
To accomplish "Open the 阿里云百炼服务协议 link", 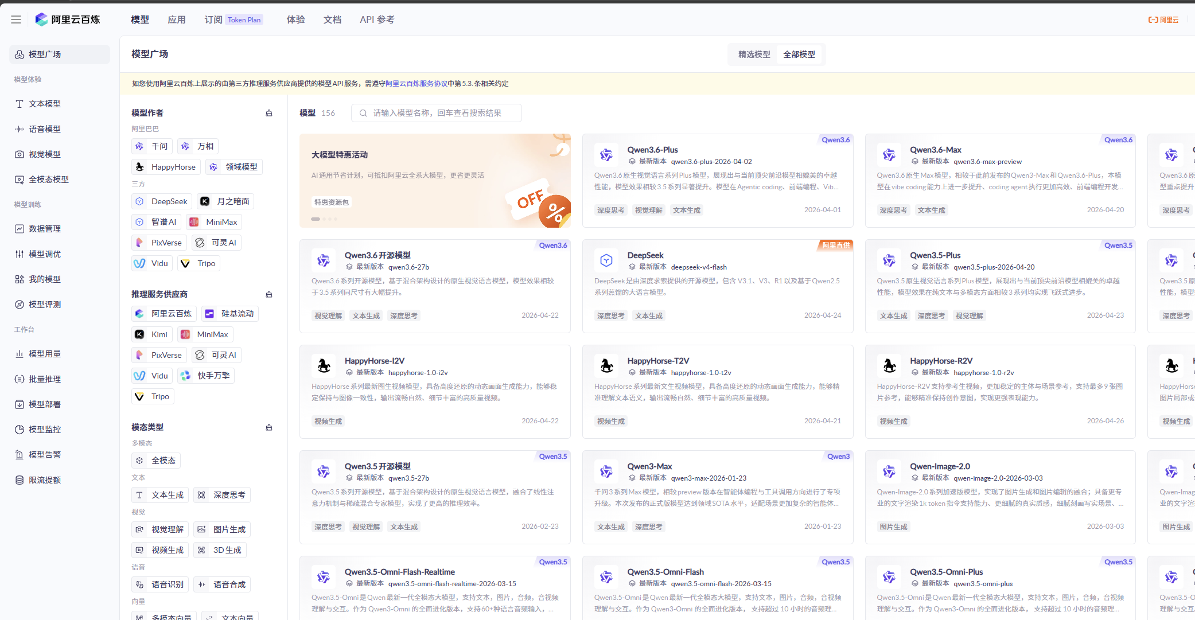I will 417,84.
